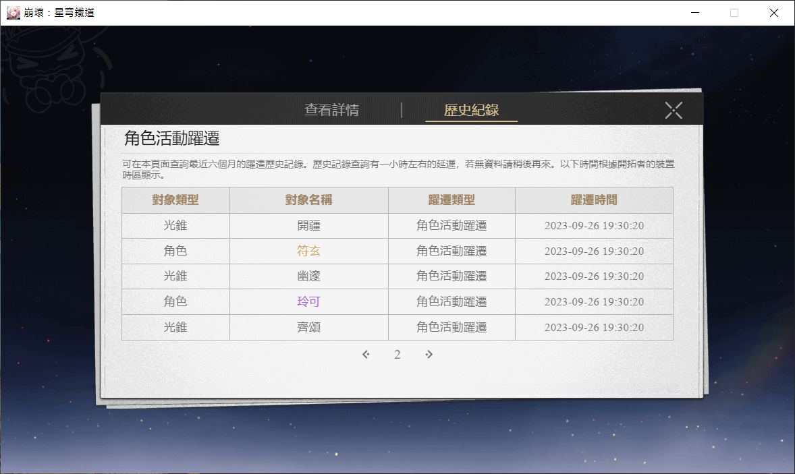This screenshot has height=474, width=795.
Task: Close the game window
Action: (x=773, y=13)
